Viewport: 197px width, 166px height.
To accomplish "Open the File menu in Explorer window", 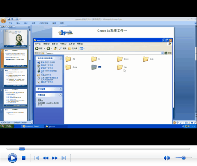I will click(x=38, y=44).
